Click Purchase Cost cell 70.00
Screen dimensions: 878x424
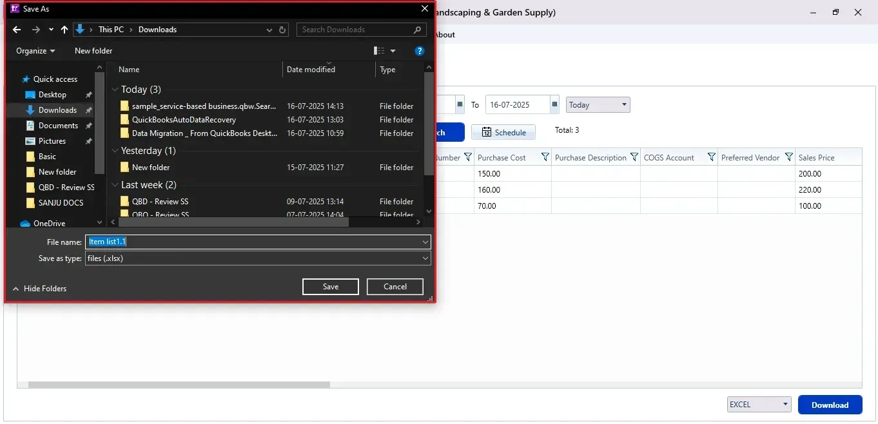click(512, 206)
